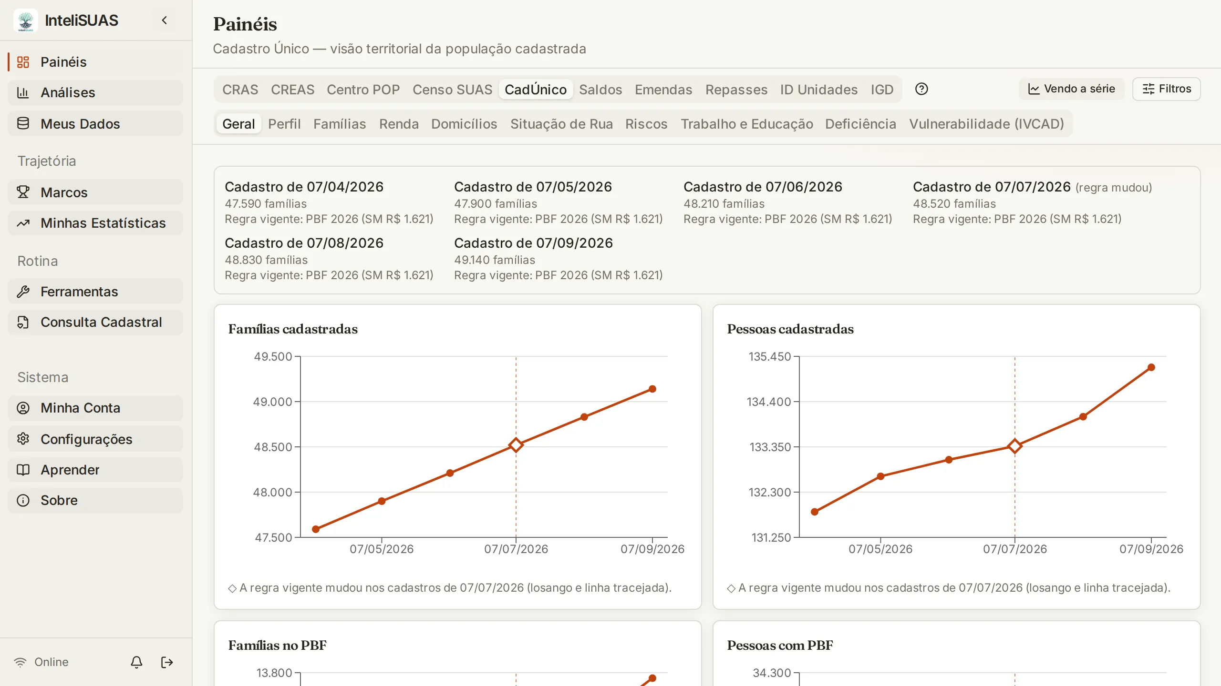Image resolution: width=1221 pixels, height=686 pixels.
Task: Switch to the Saldos tab
Action: tap(600, 90)
